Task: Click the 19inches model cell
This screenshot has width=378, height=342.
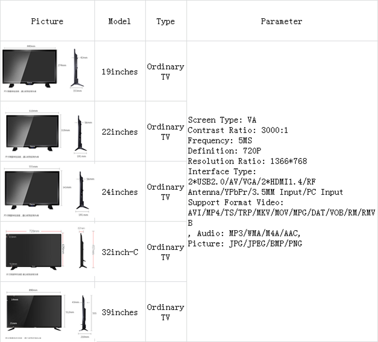Action: 120,72
